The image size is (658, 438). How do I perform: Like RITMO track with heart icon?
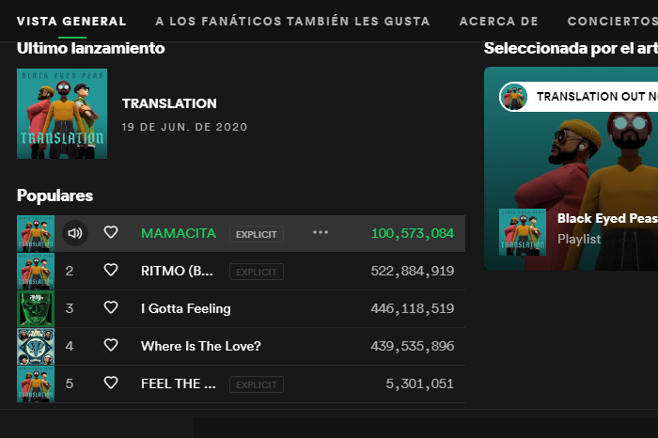tap(111, 271)
